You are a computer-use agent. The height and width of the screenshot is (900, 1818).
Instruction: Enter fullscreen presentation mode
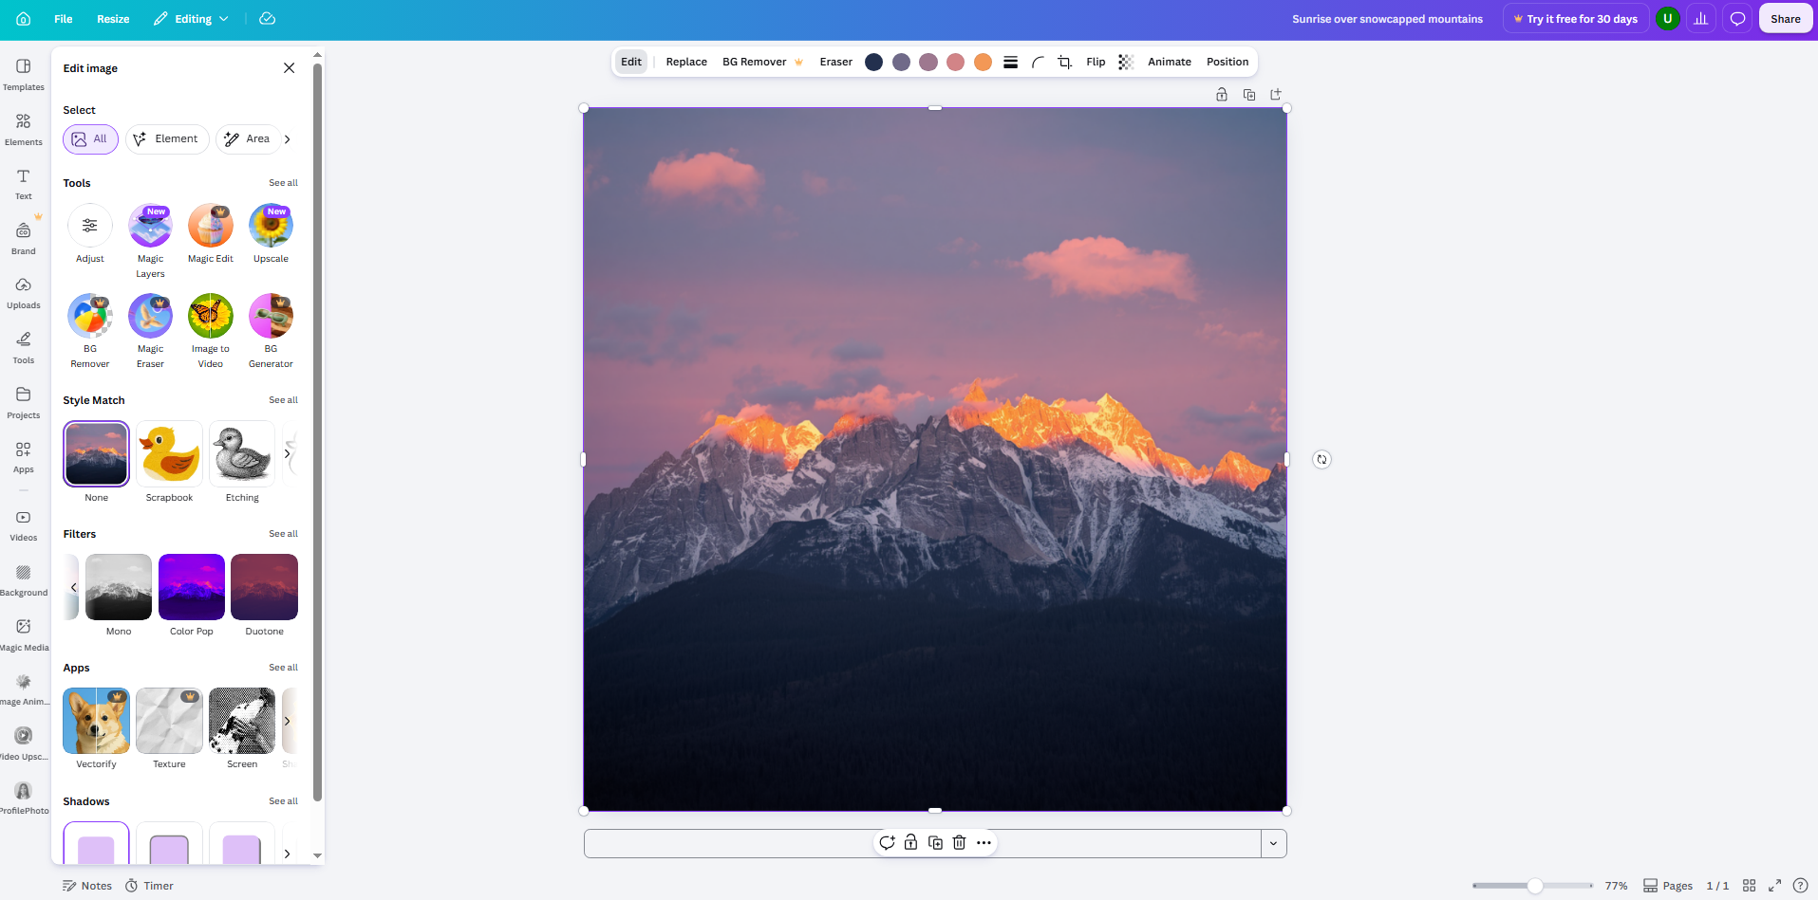[x=1774, y=886]
